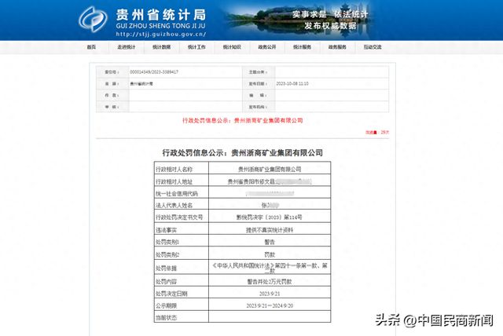503x336 pixels.
Task: Open the 统计服务 navigation item
Action: click(x=302, y=47)
